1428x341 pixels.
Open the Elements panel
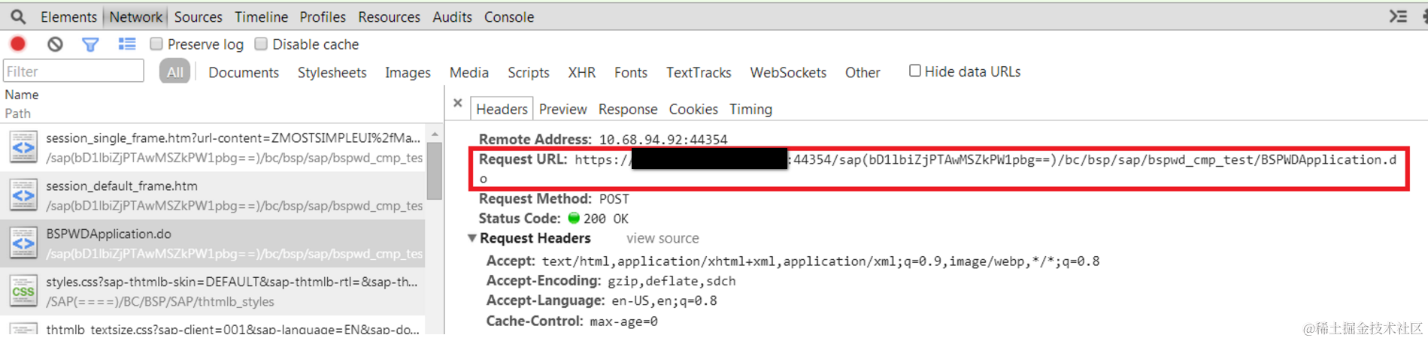coord(68,17)
